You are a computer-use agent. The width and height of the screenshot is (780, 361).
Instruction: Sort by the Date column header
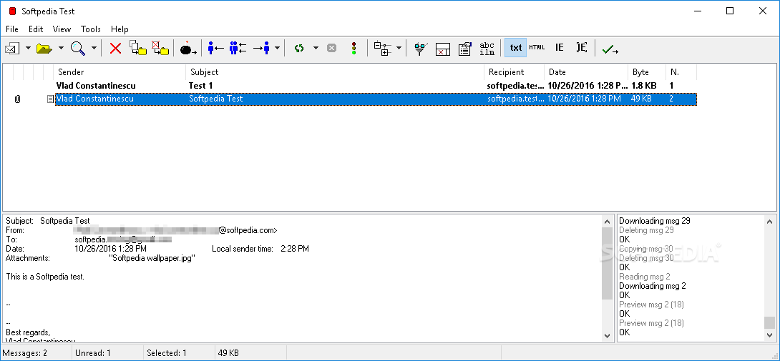click(585, 72)
